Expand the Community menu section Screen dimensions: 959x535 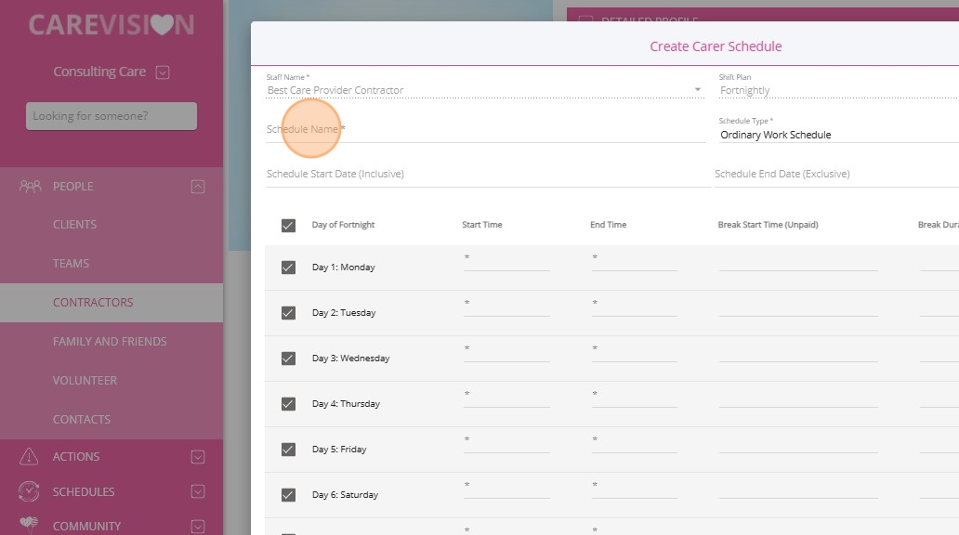click(x=198, y=527)
